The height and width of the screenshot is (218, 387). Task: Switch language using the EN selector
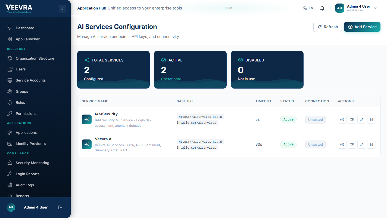pyautogui.click(x=308, y=8)
